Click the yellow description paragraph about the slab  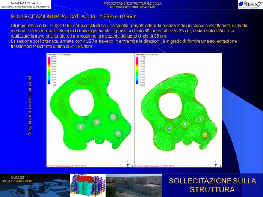point(129,36)
